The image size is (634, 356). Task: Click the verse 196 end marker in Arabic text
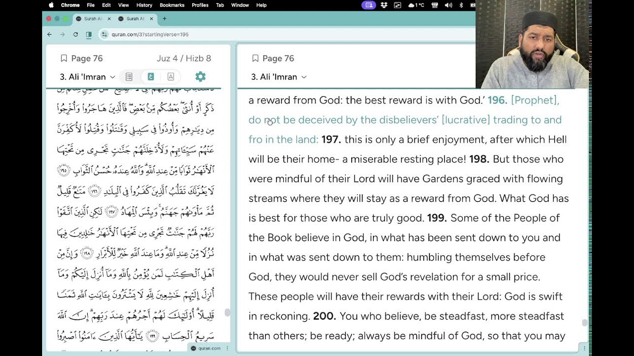[x=94, y=191]
